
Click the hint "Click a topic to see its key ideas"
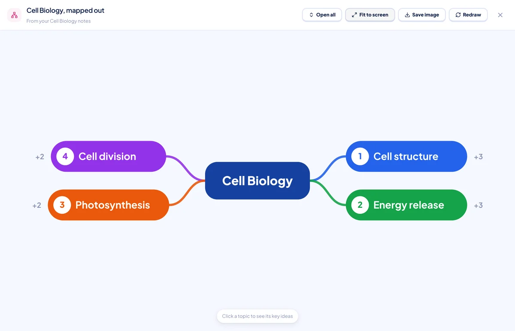(257, 316)
